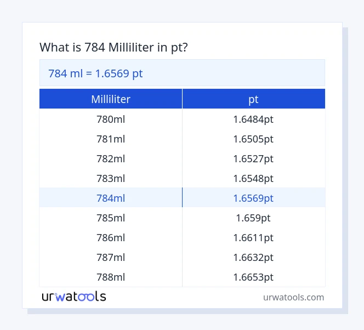Viewport: 364px width, 330px height.
Task: Click the 1.6484pt value
Action: pos(253,119)
